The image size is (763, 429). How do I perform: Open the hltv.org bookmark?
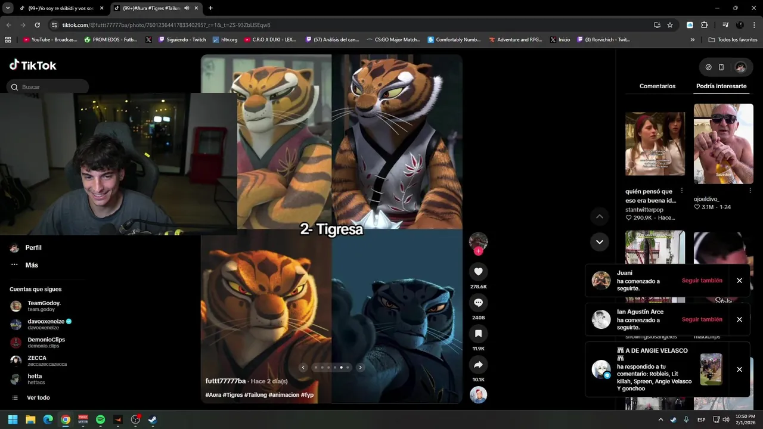(x=225, y=40)
